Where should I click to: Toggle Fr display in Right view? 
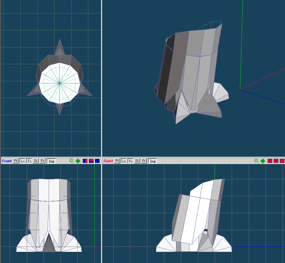click(x=144, y=161)
